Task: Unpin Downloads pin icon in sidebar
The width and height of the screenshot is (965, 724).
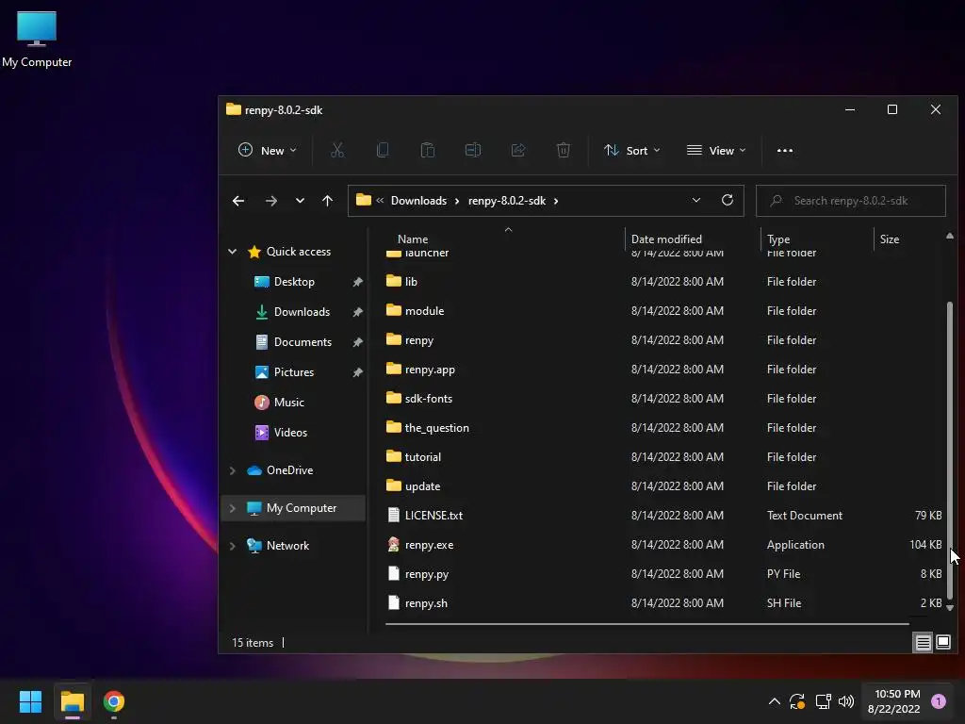Action: [x=357, y=312]
